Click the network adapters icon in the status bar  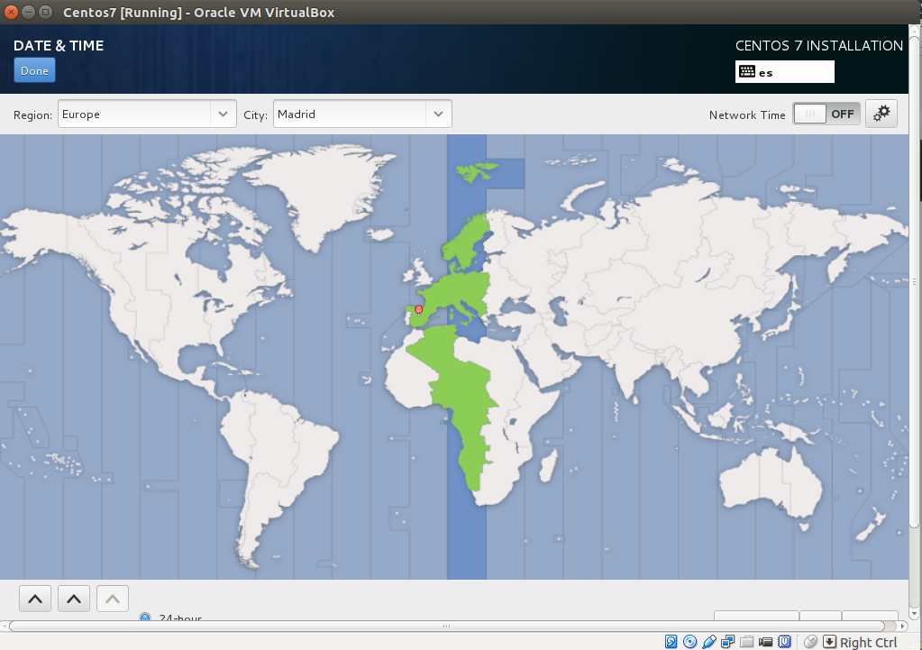pyautogui.click(x=727, y=640)
